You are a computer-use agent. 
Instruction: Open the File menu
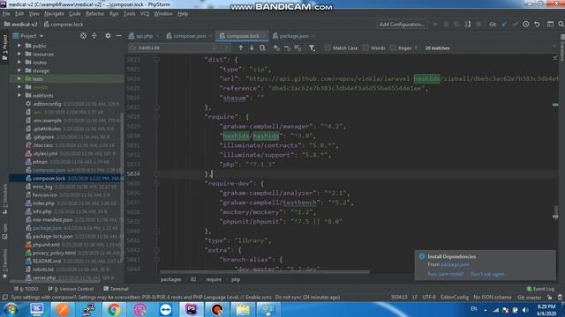coord(6,14)
